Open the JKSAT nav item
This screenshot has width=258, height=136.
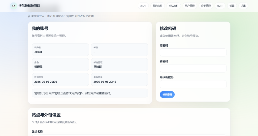point(143,6)
